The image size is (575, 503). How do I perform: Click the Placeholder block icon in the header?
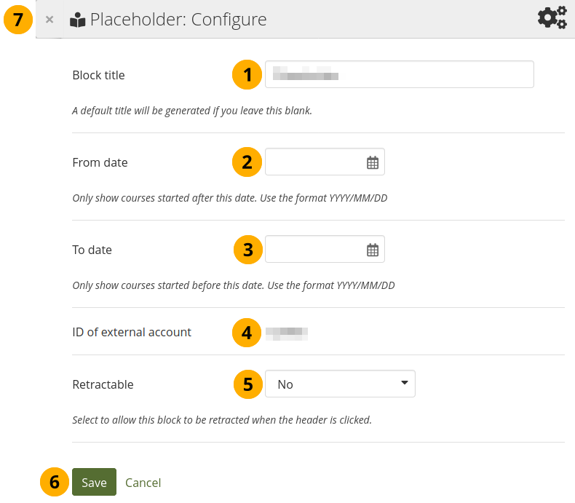coord(78,20)
